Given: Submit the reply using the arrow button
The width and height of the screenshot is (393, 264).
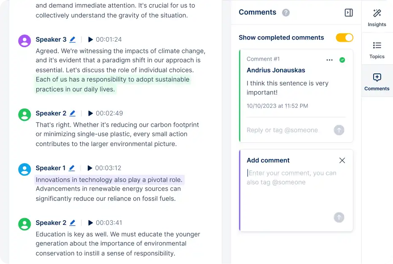Looking at the screenshot, I should tap(339, 130).
